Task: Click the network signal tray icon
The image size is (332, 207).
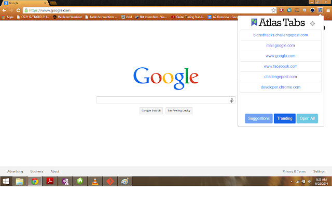Action: pyautogui.click(x=297, y=182)
